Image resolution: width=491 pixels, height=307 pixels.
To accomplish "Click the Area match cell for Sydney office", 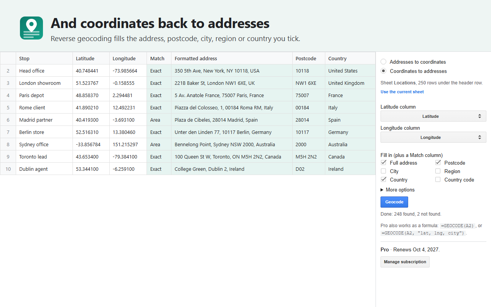I will (159, 144).
